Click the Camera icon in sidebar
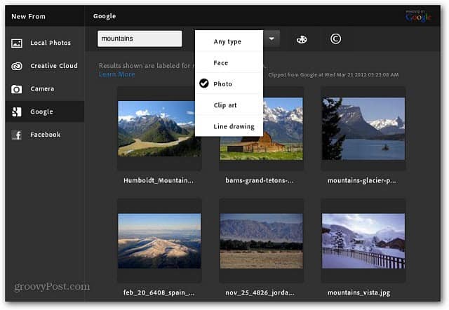This screenshot has height=310, width=449. (17, 89)
